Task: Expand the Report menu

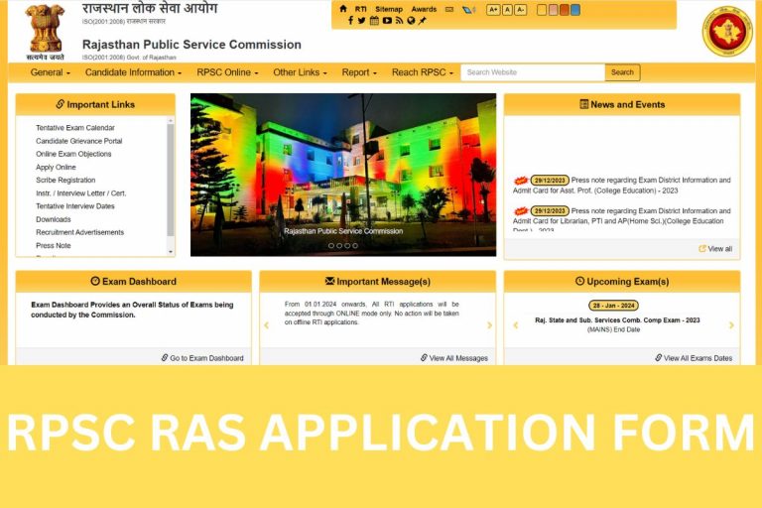Action: click(359, 72)
